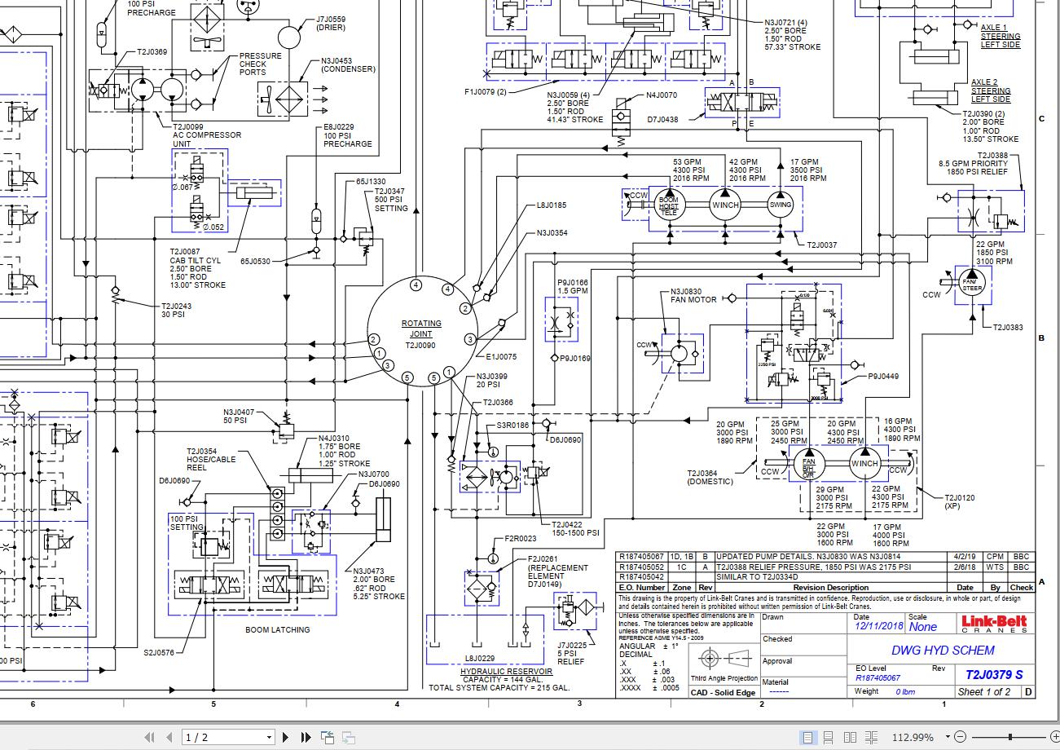
Task: Go to the previous page
Action: [x=169, y=737]
